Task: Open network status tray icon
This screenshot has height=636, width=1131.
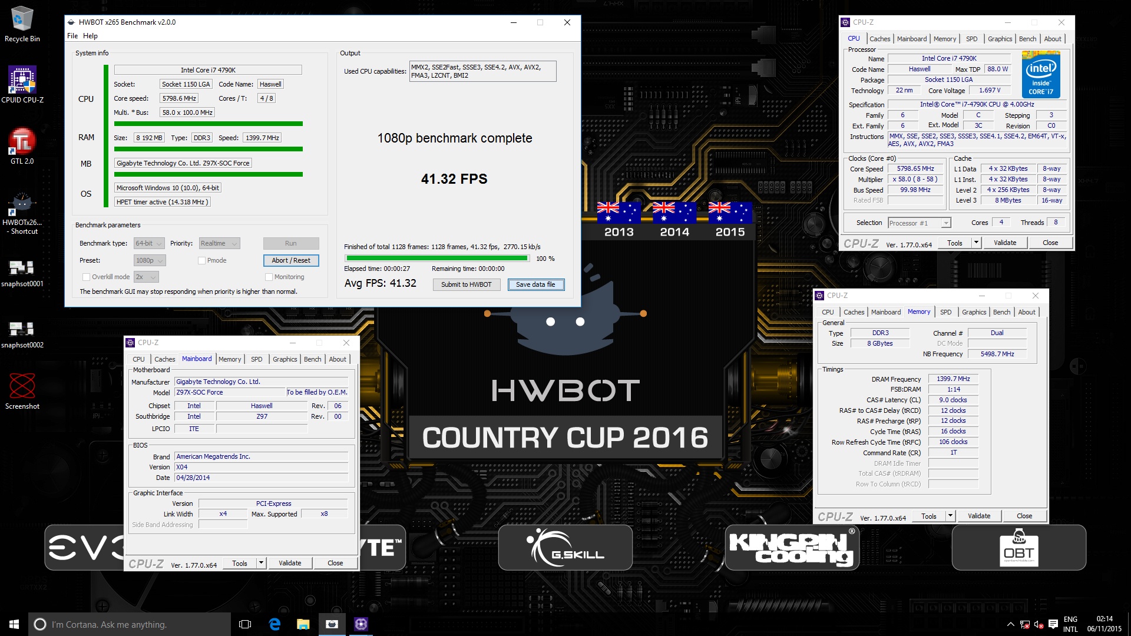Action: pyautogui.click(x=1025, y=624)
